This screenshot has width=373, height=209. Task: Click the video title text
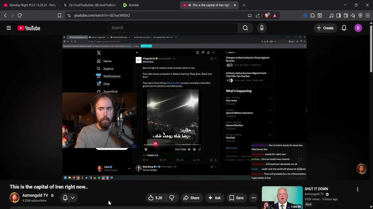pos(49,187)
